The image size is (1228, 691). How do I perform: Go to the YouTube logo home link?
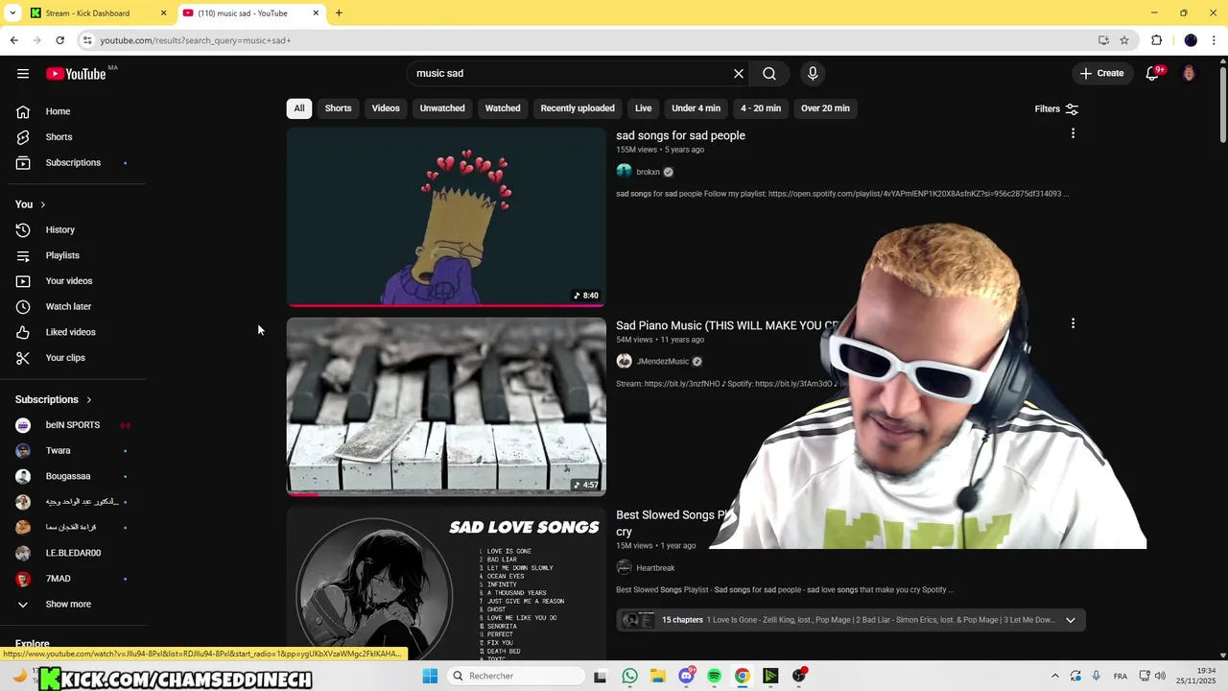76,74
